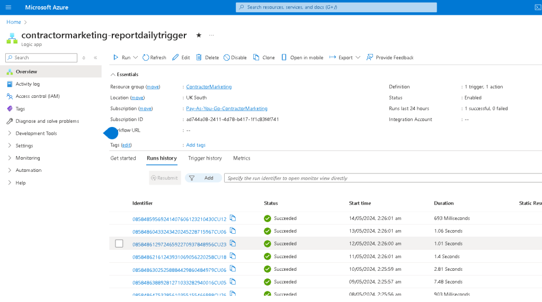Viewport: 542px width, 302px height.
Task: Open the hamburger portal menu
Action: (x=8, y=7)
